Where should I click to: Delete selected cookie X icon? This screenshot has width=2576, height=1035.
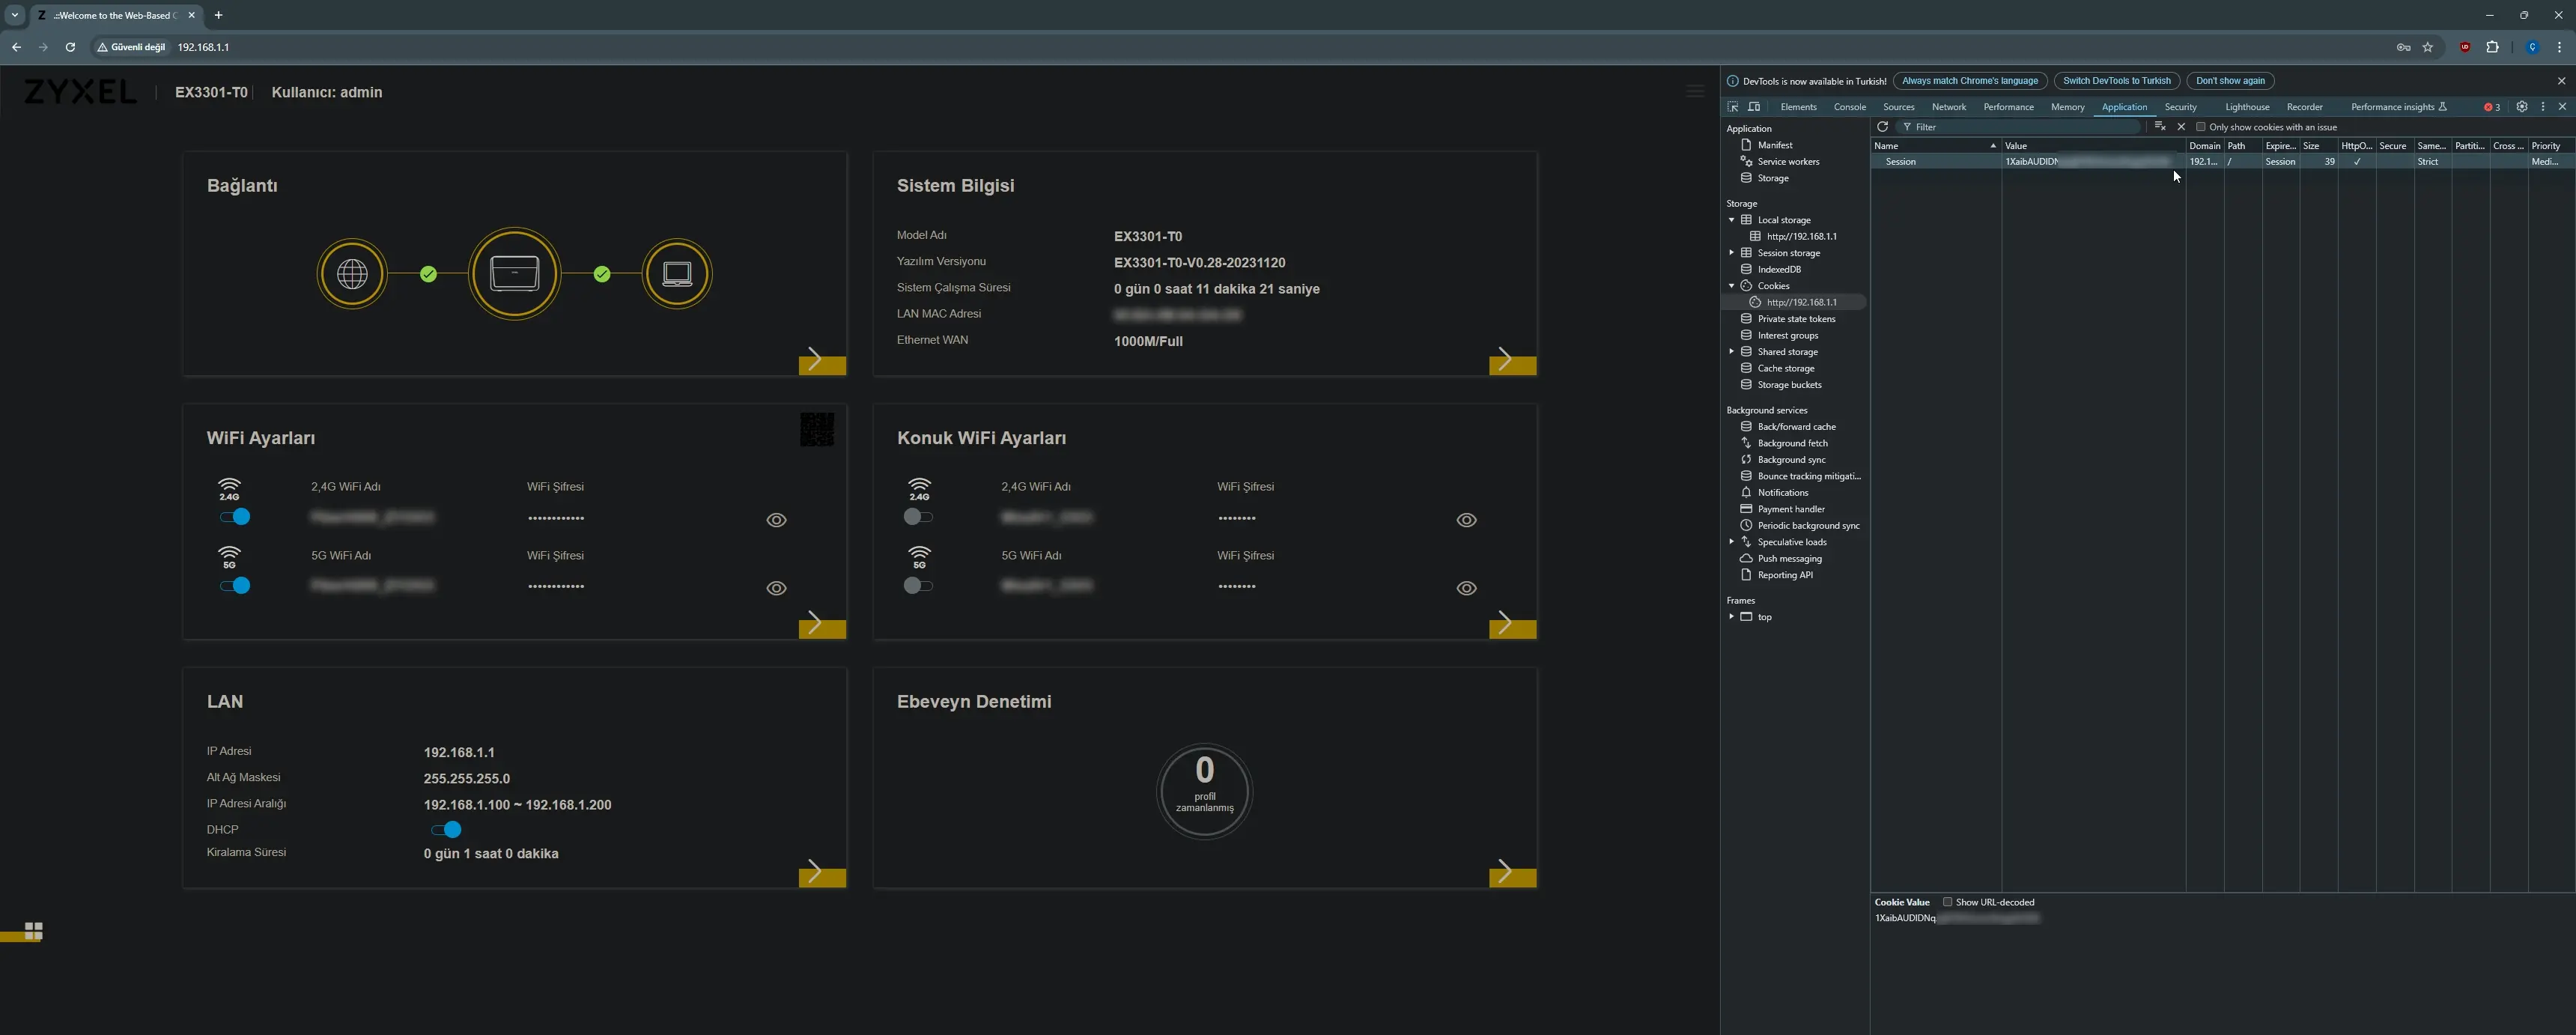[2181, 127]
